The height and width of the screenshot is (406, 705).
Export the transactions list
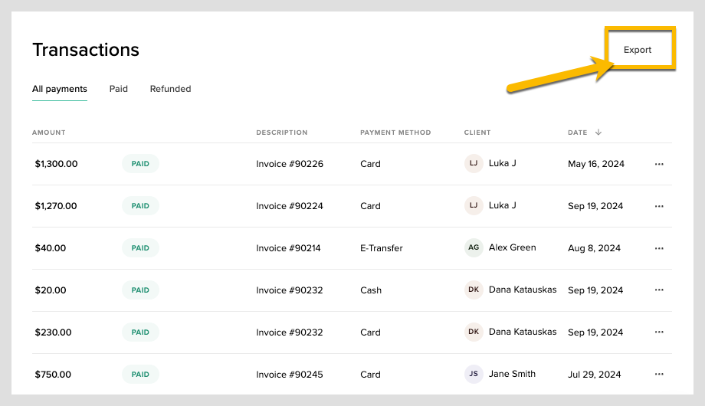[637, 50]
